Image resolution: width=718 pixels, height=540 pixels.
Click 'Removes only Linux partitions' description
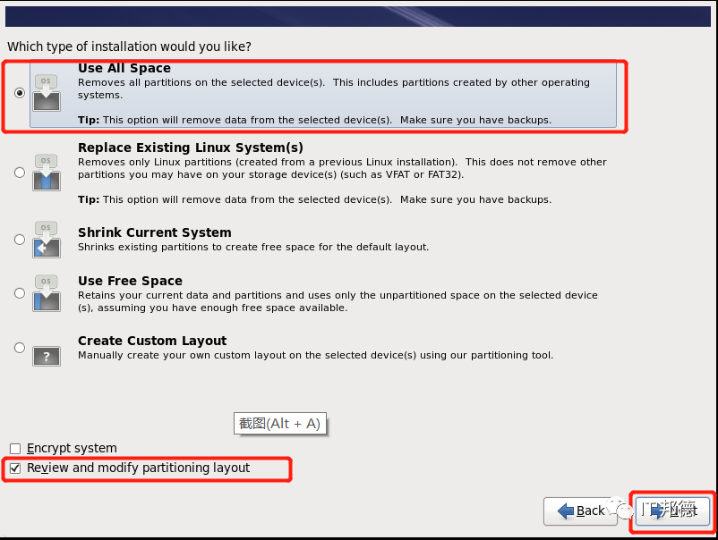pyautogui.click(x=342, y=168)
